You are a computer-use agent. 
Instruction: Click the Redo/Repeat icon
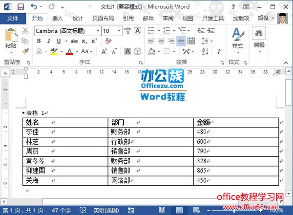(x=52, y=7)
